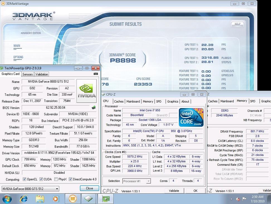Click processor name Intel Core i7 950

[x=150, y=110]
